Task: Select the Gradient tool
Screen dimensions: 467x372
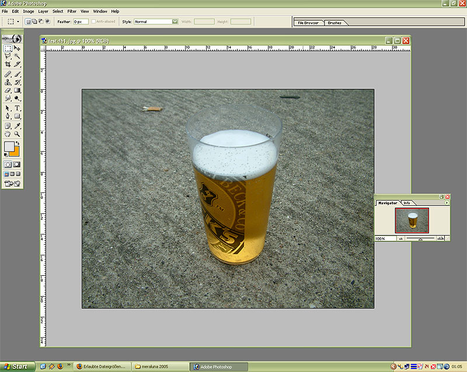Action: (17, 90)
